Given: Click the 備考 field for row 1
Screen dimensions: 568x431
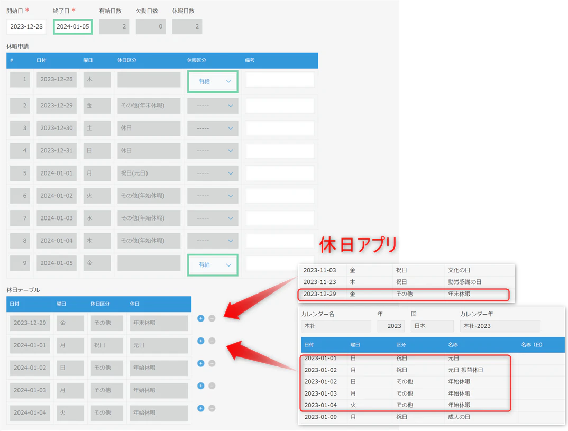Looking at the screenshot, I should coord(280,80).
